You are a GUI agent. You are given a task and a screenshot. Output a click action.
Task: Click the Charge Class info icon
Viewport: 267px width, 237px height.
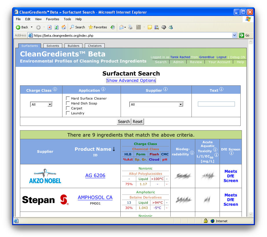55,89
